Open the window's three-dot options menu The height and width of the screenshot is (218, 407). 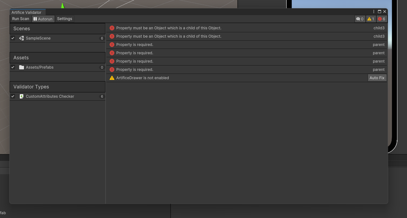[x=374, y=12]
